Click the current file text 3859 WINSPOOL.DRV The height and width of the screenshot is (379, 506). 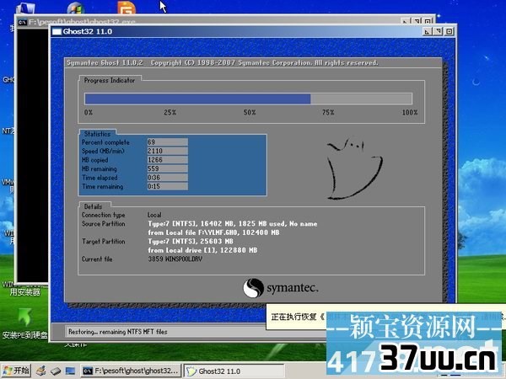point(175,259)
